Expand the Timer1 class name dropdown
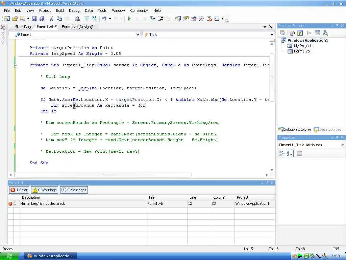346x260 pixels. click(x=138, y=35)
